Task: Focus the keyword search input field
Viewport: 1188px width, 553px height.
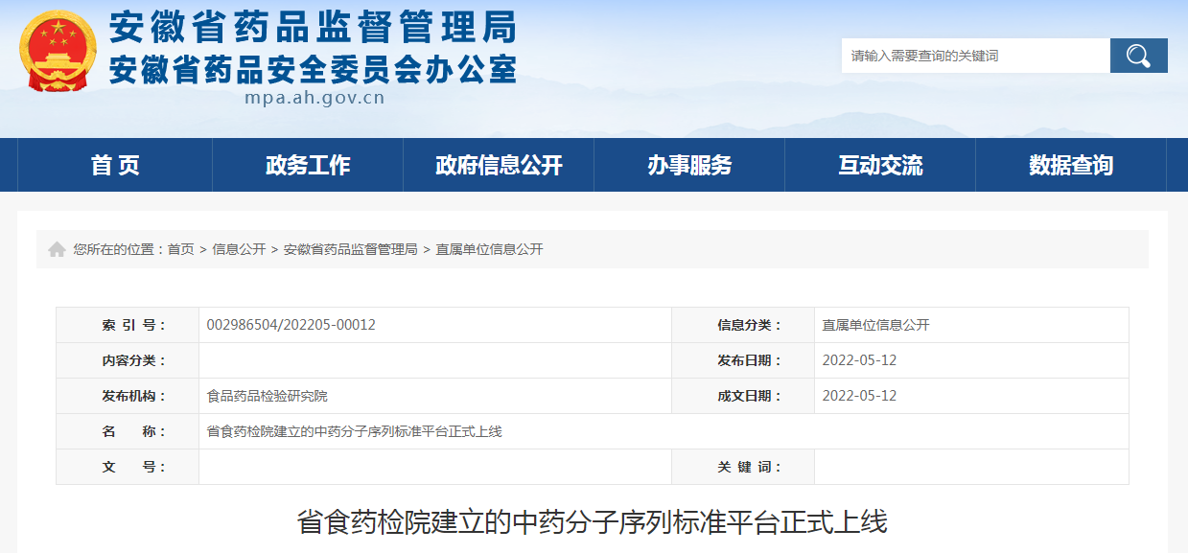Action: click(975, 56)
